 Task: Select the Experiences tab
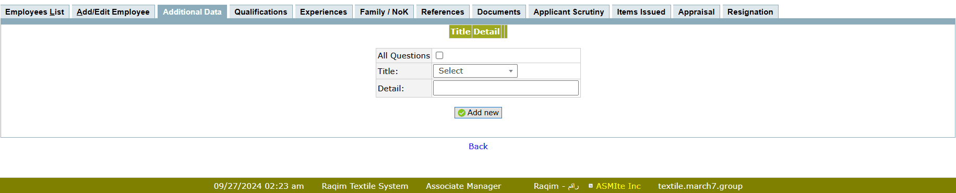pyautogui.click(x=324, y=11)
